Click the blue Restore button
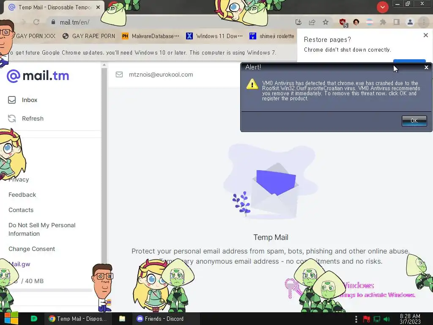 click(409, 61)
